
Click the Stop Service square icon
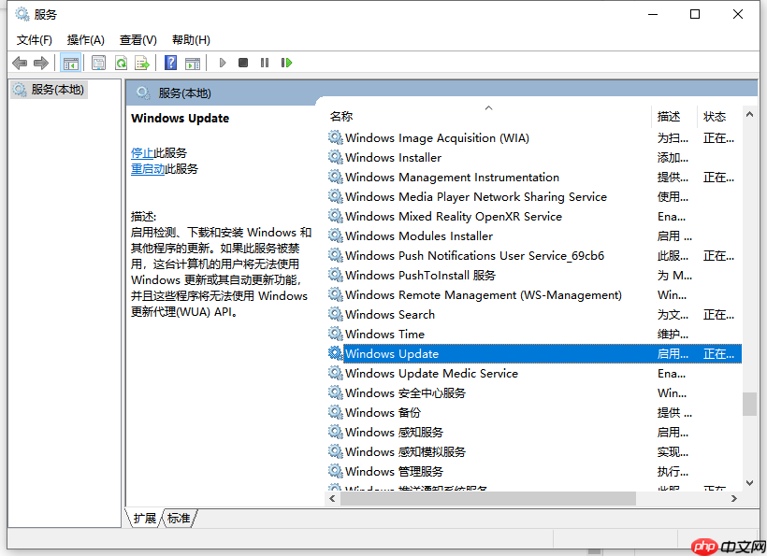point(243,63)
